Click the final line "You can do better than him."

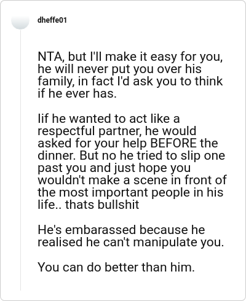click(116, 267)
